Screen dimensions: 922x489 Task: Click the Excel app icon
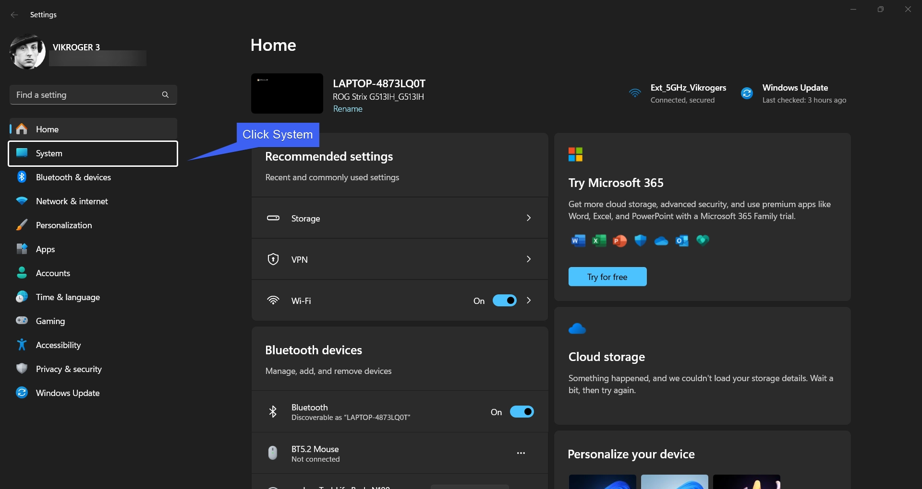(599, 241)
